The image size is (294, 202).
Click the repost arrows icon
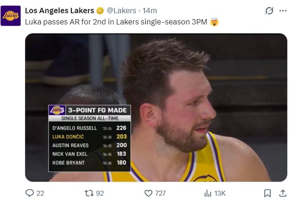(x=88, y=193)
